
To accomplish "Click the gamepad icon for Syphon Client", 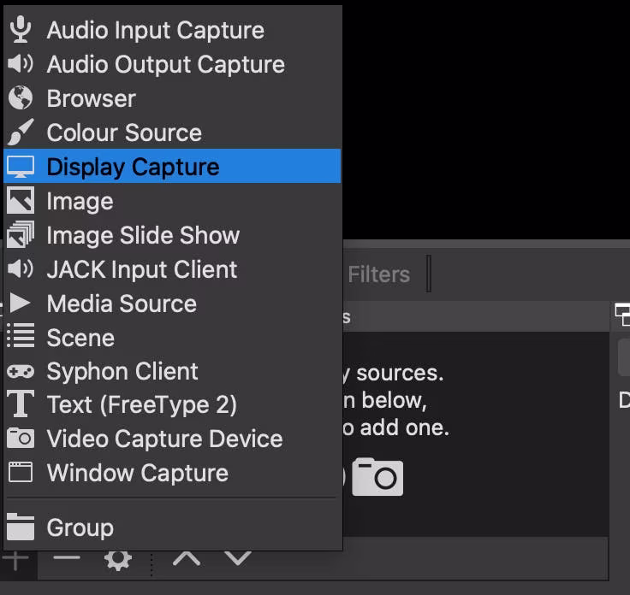I will click(20, 371).
